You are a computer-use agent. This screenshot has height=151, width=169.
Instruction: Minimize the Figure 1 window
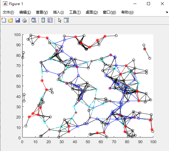coord(135,4)
